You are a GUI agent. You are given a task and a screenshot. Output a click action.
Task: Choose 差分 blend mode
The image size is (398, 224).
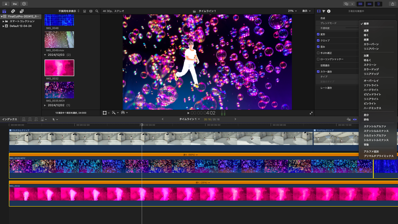[366, 115]
